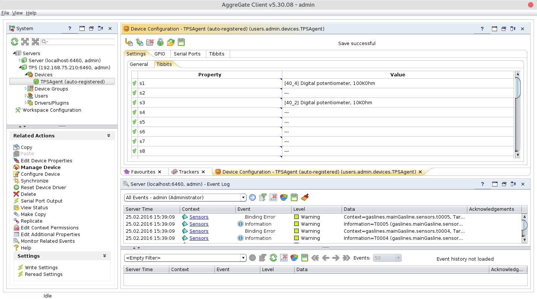Click the Event Log vertical scrollbar thumb
This screenshot has height=299, width=537.
click(x=525, y=225)
